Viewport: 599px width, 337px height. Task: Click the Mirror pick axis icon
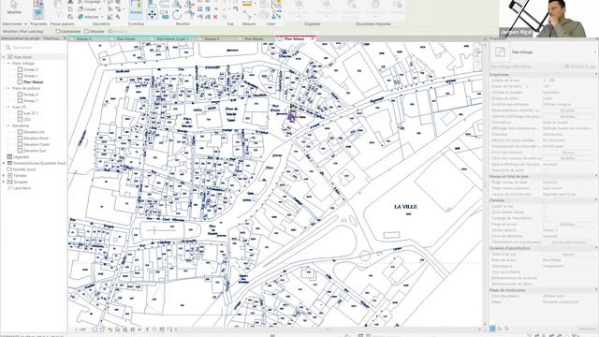pos(177,4)
